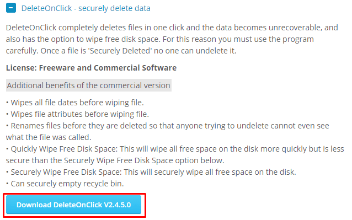Click the 'License: Freeware and Commercial Software' heading

coord(91,68)
